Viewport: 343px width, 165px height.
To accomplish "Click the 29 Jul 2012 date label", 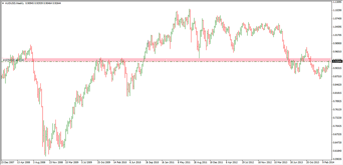I will pyautogui.click(x=249, y=162).
